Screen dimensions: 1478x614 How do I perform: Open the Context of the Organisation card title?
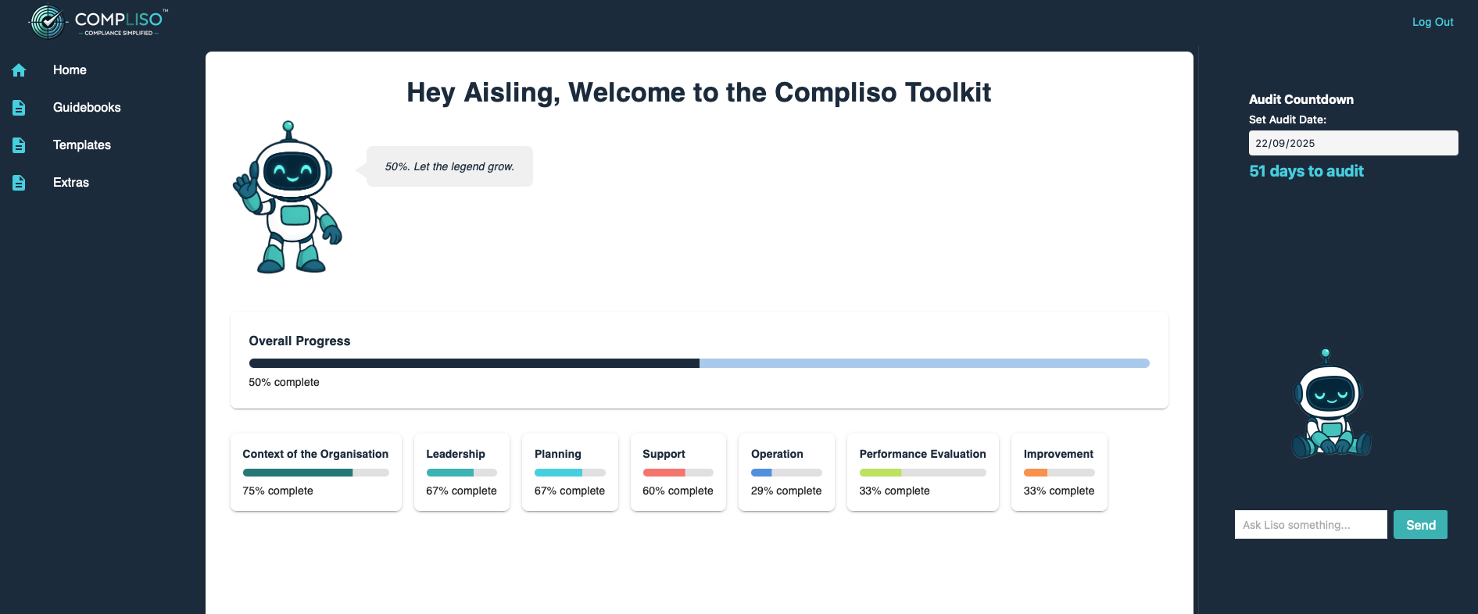coord(315,454)
